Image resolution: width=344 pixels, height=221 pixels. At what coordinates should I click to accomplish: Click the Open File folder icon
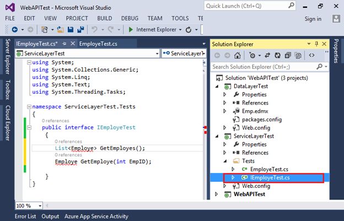tap(60, 29)
